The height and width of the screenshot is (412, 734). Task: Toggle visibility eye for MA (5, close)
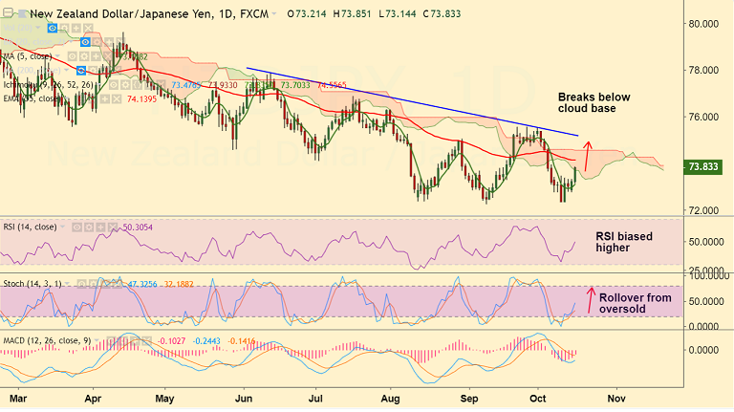pos(72,56)
